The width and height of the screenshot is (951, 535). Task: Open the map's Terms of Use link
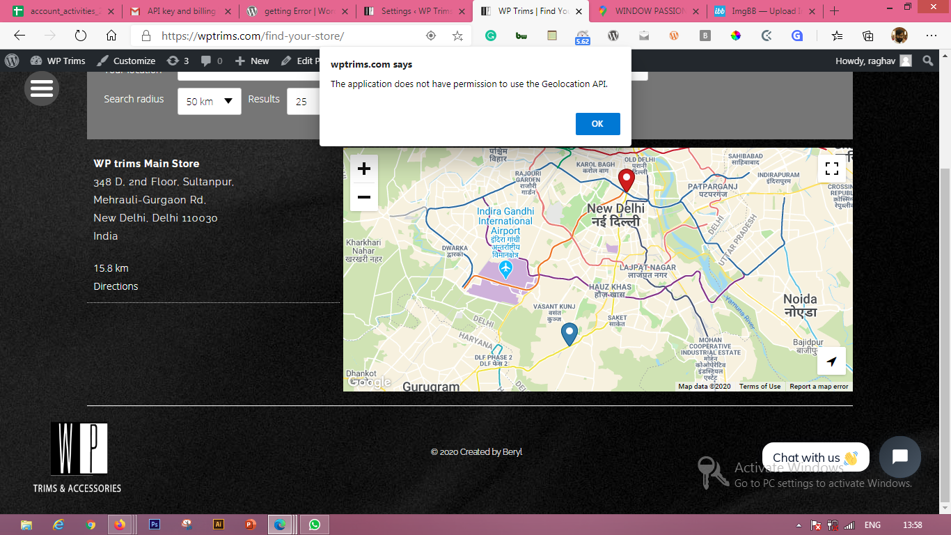pos(760,387)
